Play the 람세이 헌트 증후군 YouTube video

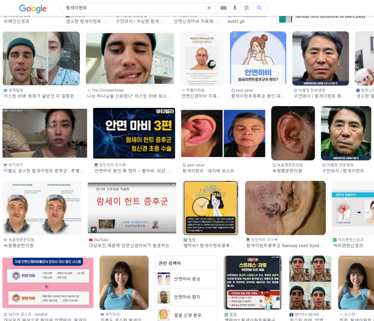click(x=132, y=208)
